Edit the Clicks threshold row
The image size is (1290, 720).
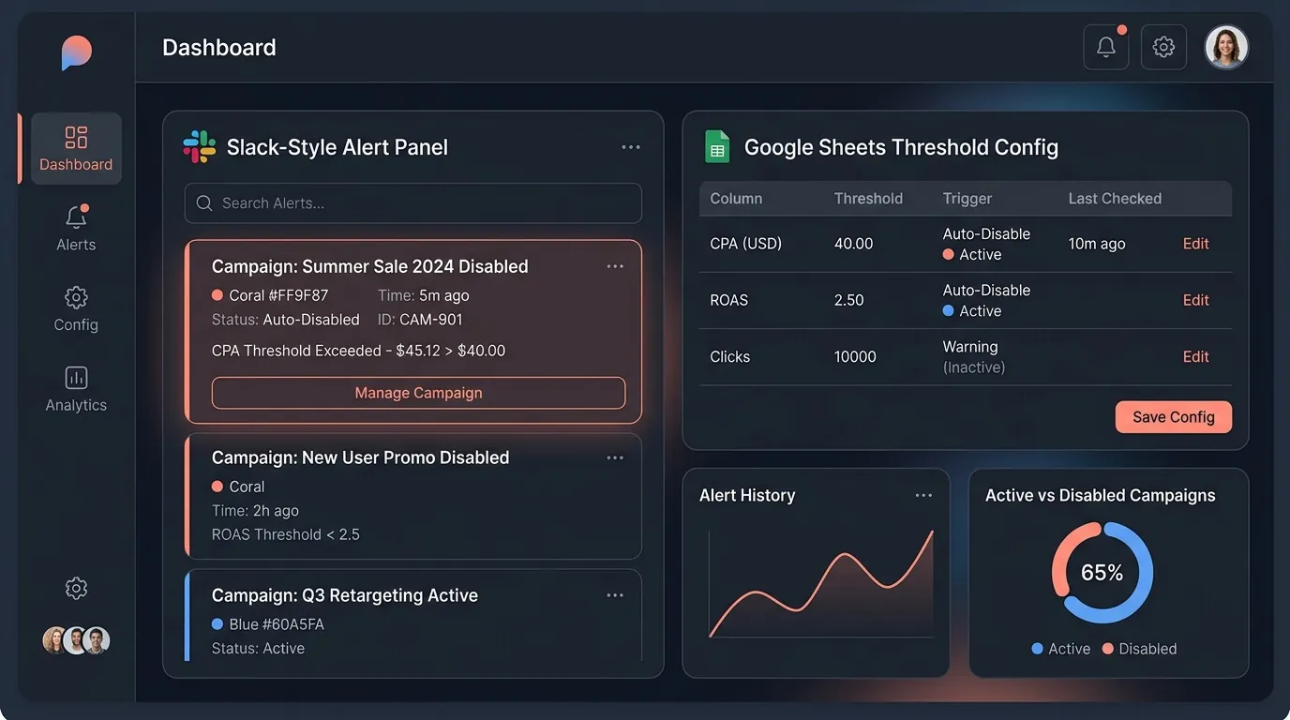coord(1195,356)
